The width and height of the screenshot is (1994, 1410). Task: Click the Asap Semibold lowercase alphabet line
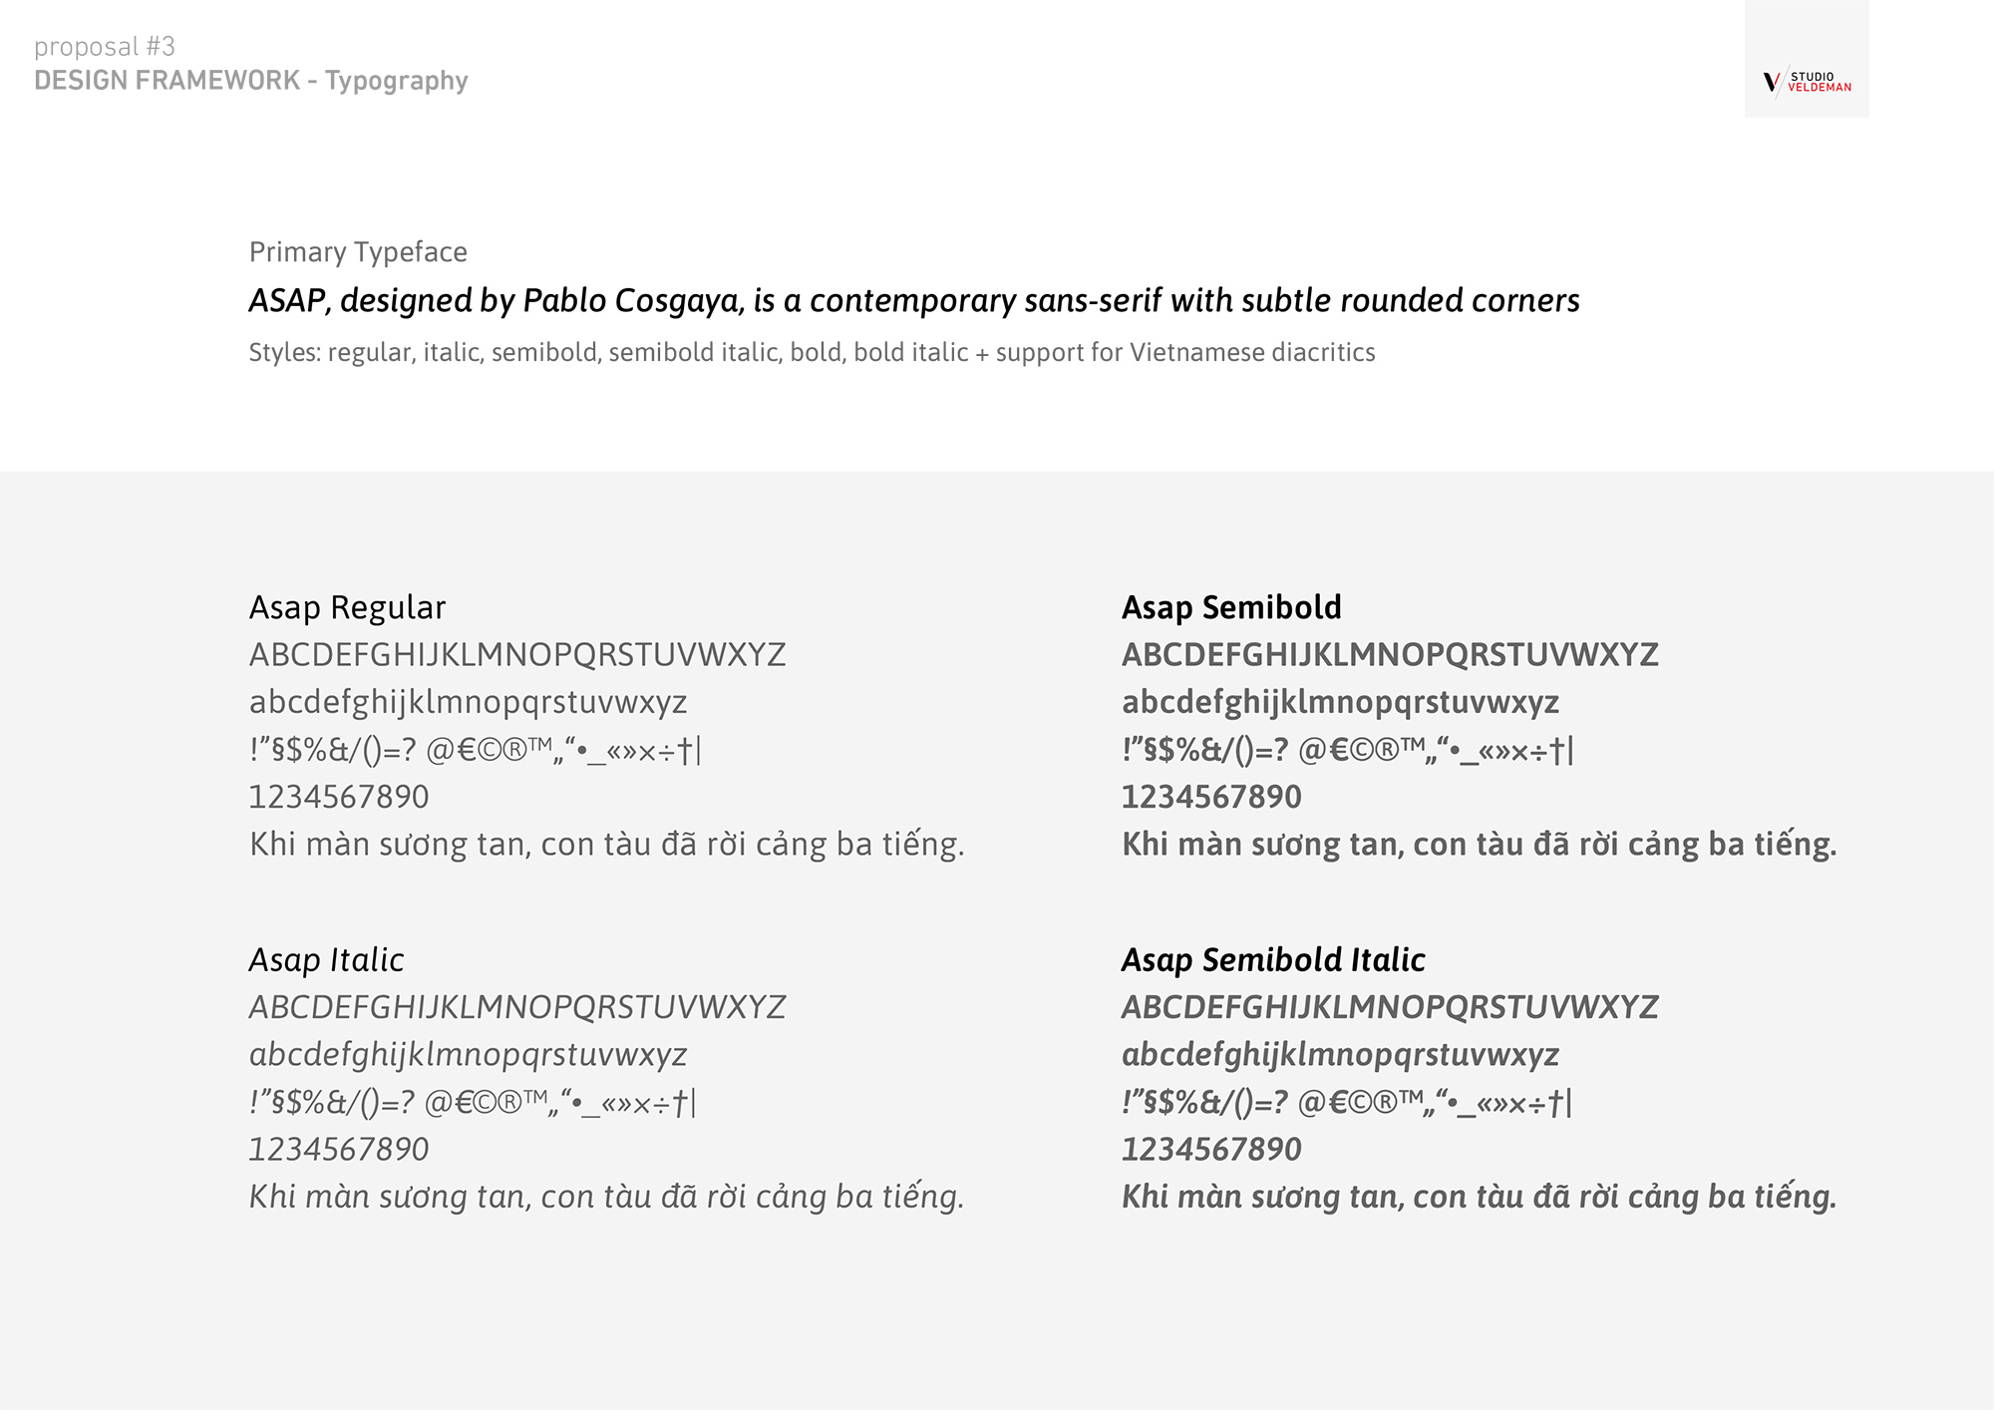click(1340, 703)
